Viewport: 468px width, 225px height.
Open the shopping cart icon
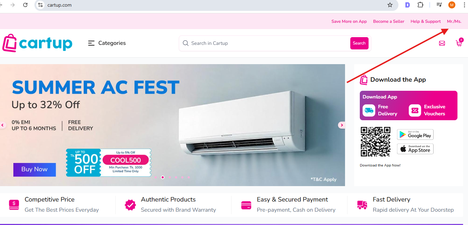(459, 43)
